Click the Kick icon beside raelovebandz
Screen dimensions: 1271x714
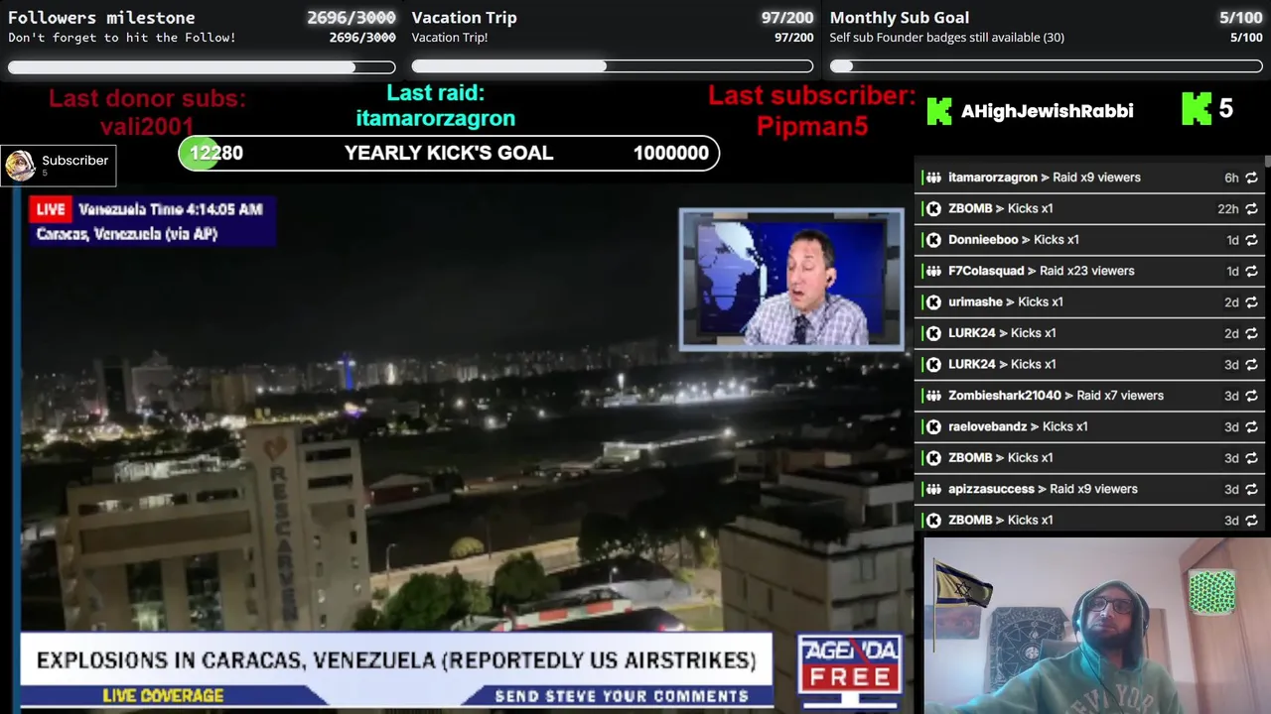pyautogui.click(x=933, y=426)
